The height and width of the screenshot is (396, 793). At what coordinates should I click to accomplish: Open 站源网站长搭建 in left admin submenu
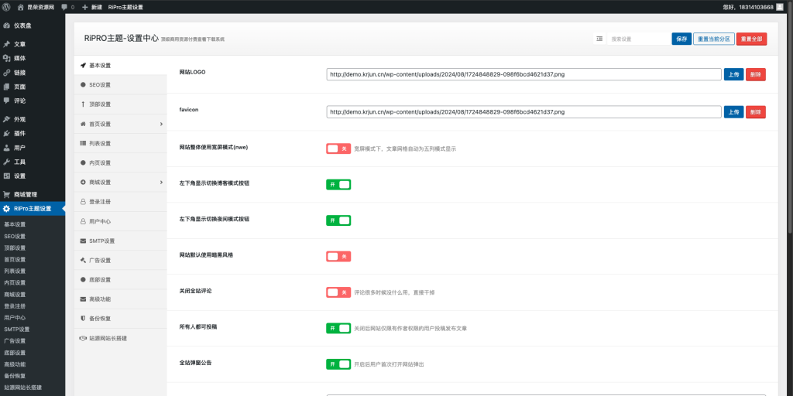click(22, 387)
